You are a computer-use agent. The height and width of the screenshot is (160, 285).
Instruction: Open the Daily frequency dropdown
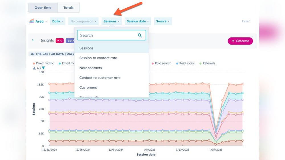click(58, 21)
